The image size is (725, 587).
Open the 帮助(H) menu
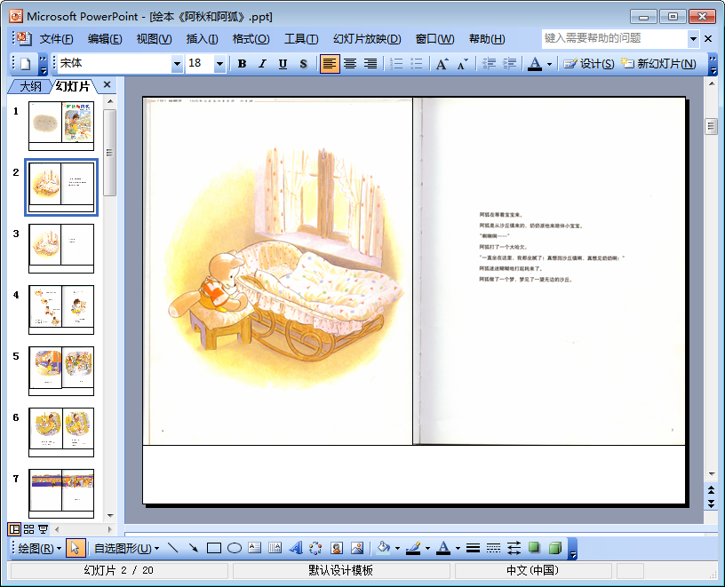coord(487,39)
